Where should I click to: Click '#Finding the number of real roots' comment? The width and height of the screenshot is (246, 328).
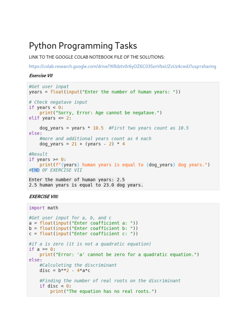pyautogui.click(x=110, y=281)
